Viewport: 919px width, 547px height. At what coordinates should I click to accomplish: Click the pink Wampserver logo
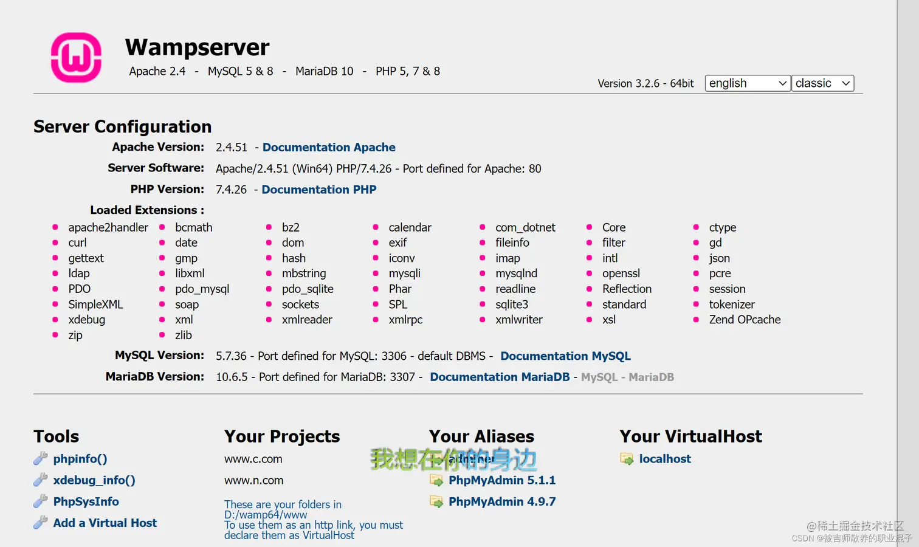pos(76,58)
